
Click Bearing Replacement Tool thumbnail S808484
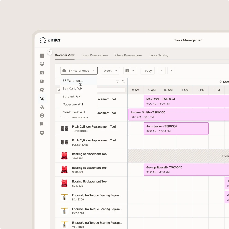(x=64, y=156)
